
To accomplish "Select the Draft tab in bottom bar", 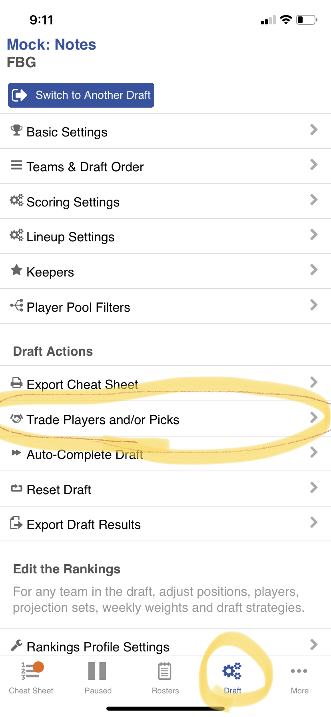I will click(232, 677).
